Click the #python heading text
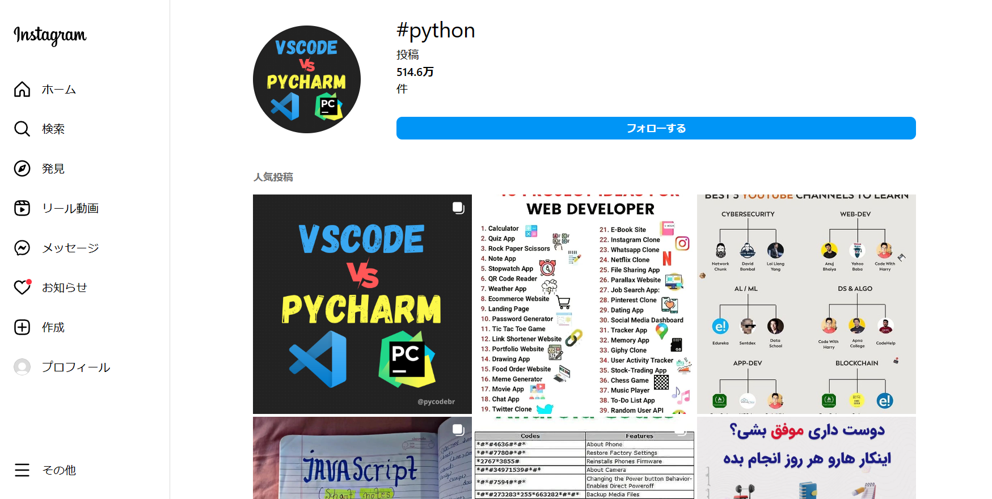This screenshot has height=499, width=992. click(x=436, y=31)
